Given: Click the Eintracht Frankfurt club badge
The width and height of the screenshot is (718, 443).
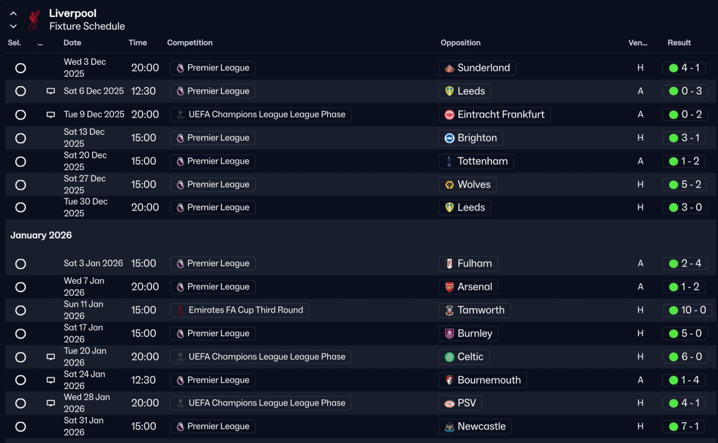Looking at the screenshot, I should tap(449, 115).
